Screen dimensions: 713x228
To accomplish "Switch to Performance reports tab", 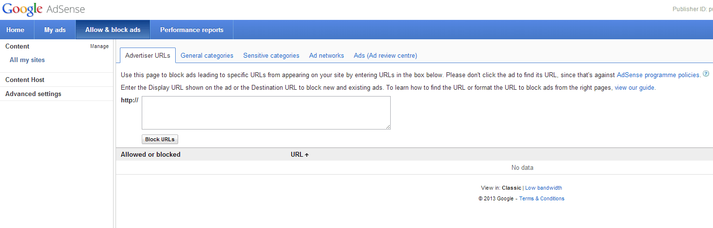I will [x=192, y=30].
